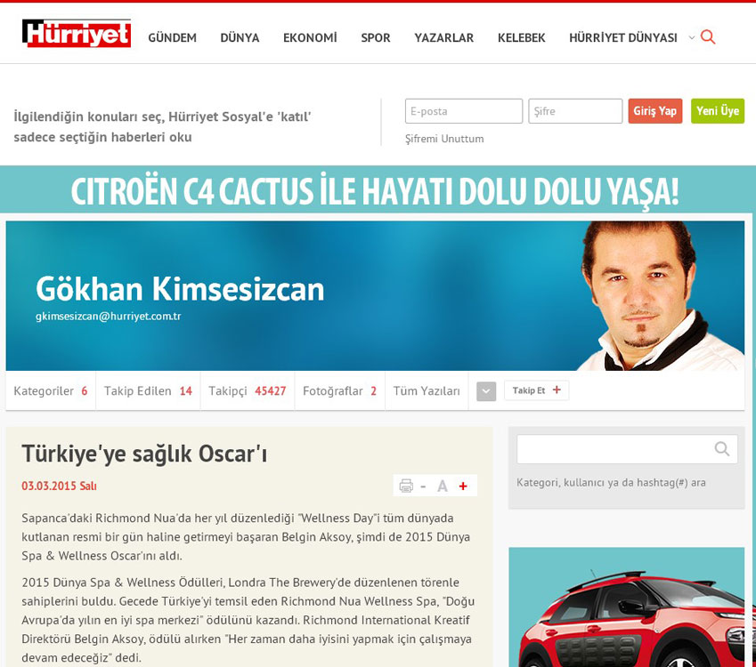Click the gray magnifier icon in sidebar search
756x667 pixels.
pyautogui.click(x=722, y=449)
